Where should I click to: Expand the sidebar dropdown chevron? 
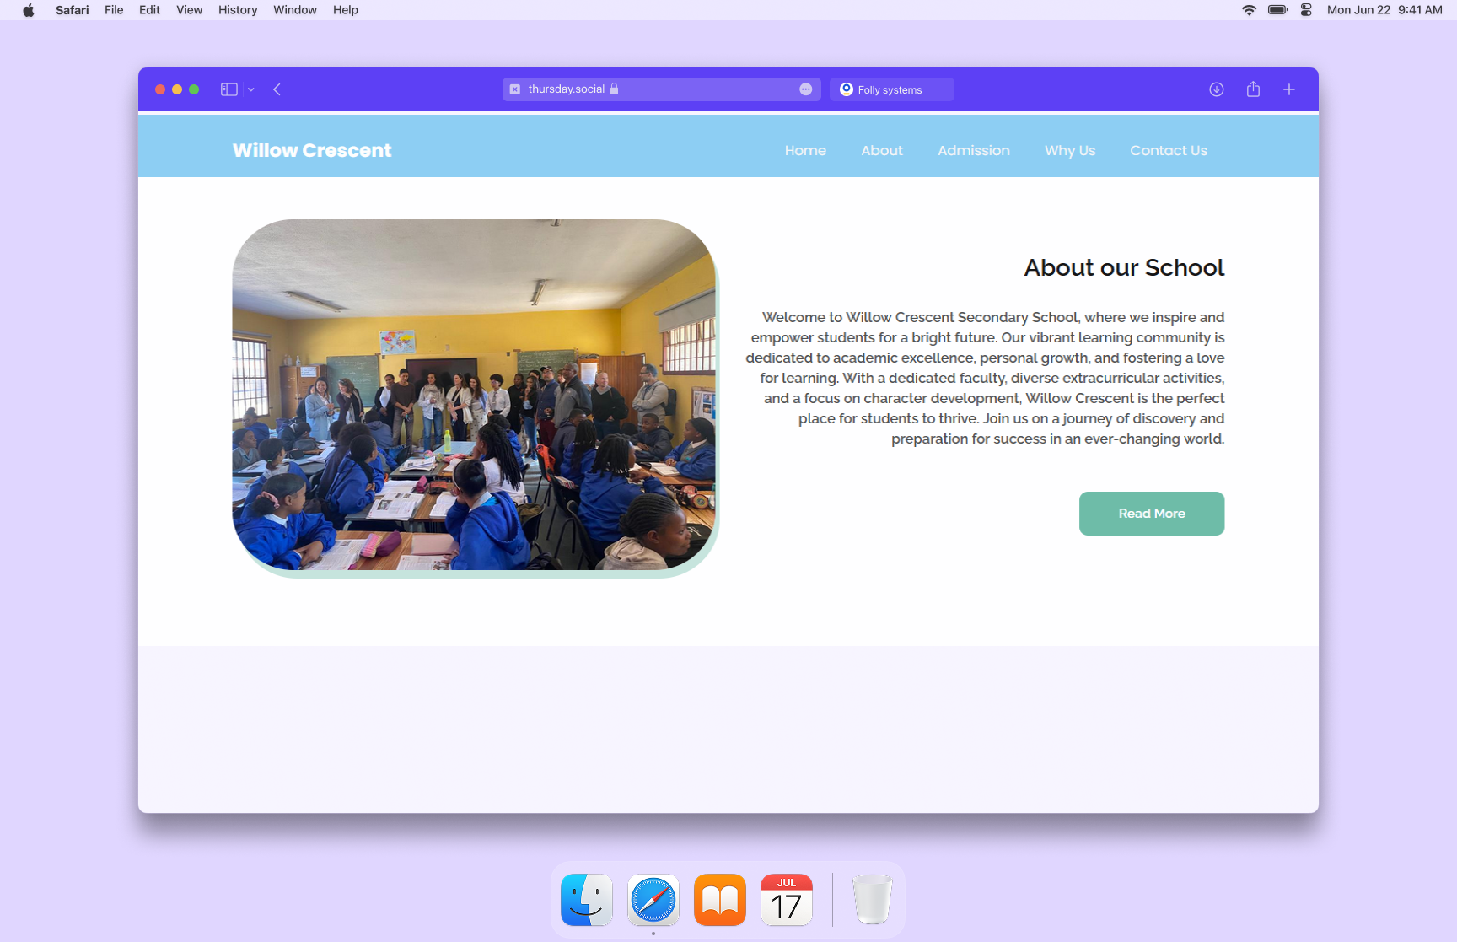click(x=251, y=89)
